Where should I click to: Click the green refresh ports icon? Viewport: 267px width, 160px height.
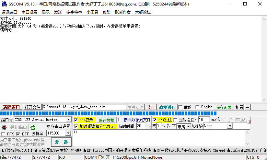pos(33,127)
